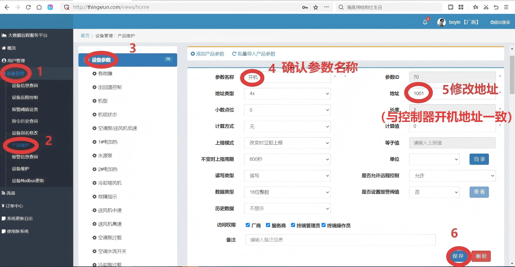Screen dimensions: 515x267
Task: Toggle the 终端管理员 checkbox
Action: click(x=293, y=225)
